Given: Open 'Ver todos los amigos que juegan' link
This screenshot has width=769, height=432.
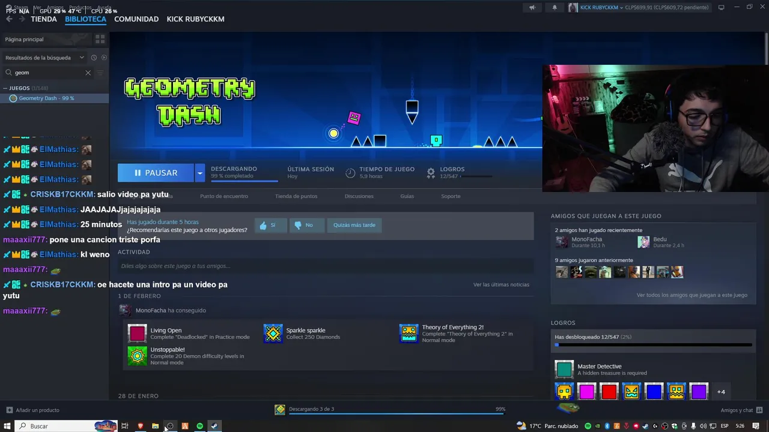Looking at the screenshot, I should 692,295.
